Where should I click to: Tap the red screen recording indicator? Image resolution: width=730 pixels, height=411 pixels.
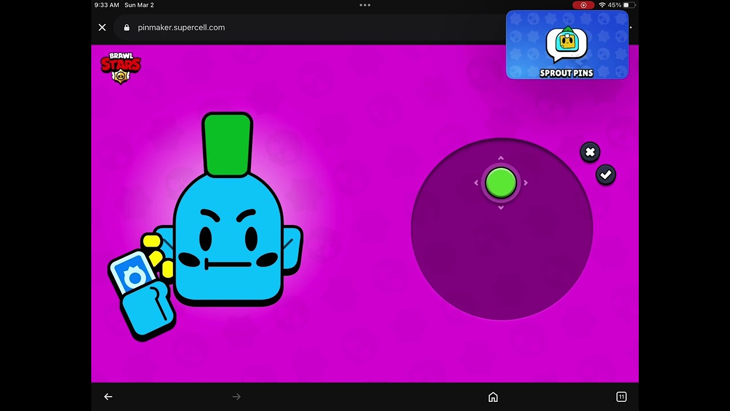pos(583,5)
